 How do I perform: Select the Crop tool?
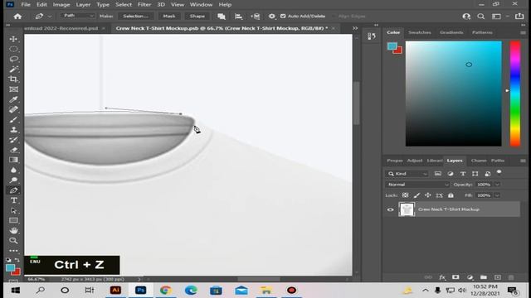(x=13, y=79)
